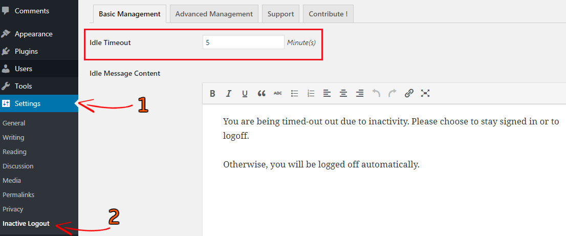Open the Support tab
Viewport: 566px width, 236px height.
point(280,14)
